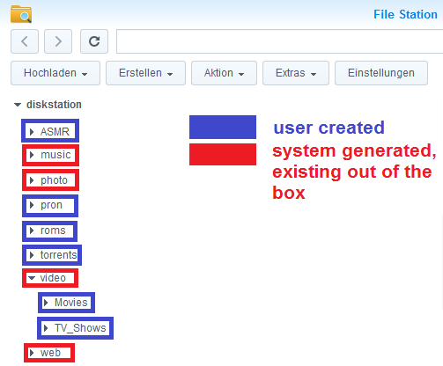Click the Einstellungen button
Image resolution: width=443 pixels, height=366 pixels.
click(381, 73)
